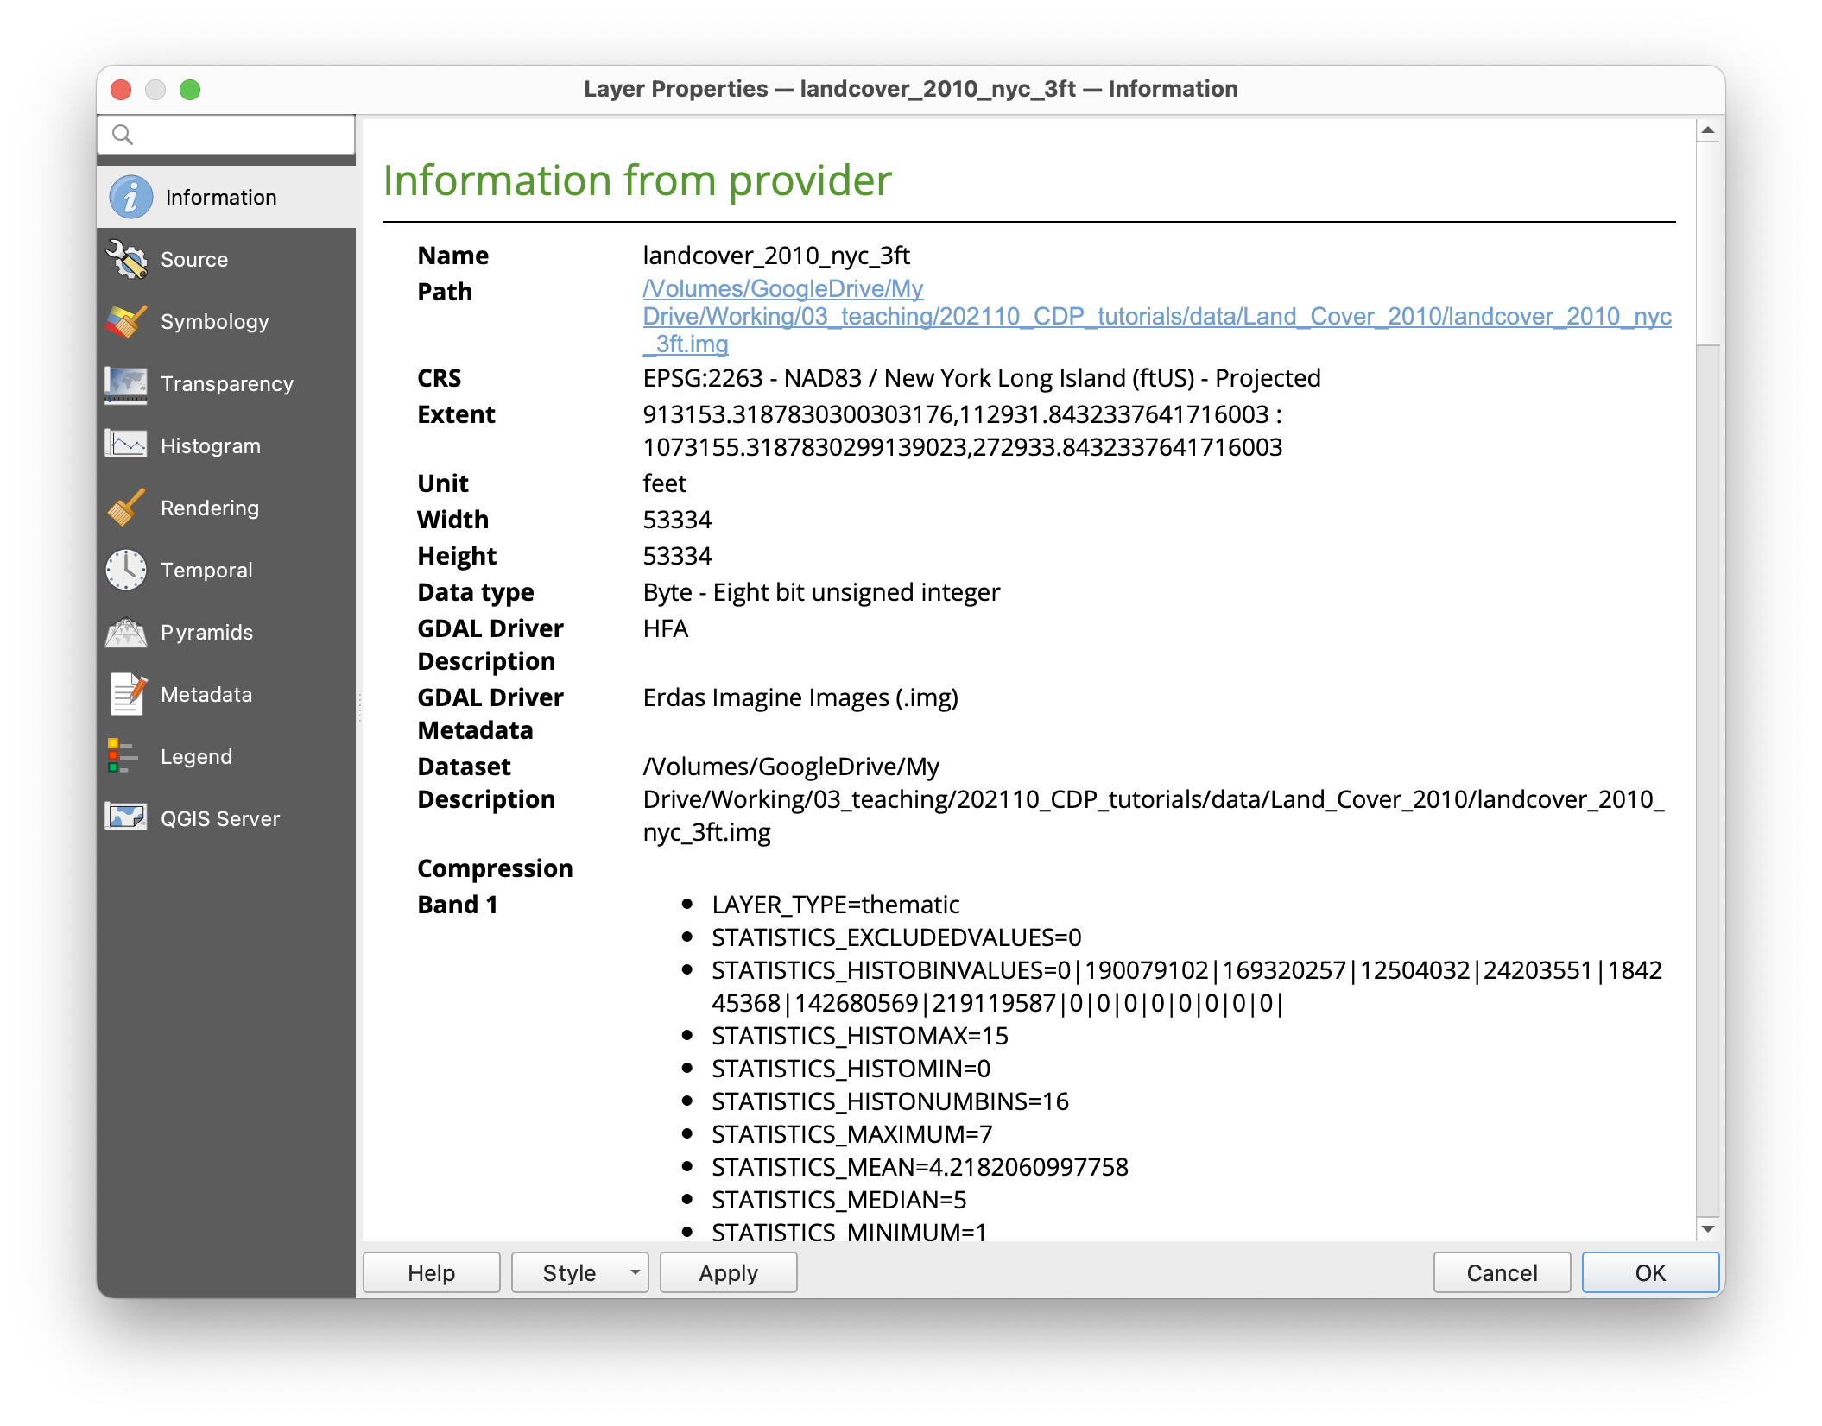Viewport: 1822px width, 1426px height.
Task: Open Source settings via wrench icon
Action: (127, 260)
